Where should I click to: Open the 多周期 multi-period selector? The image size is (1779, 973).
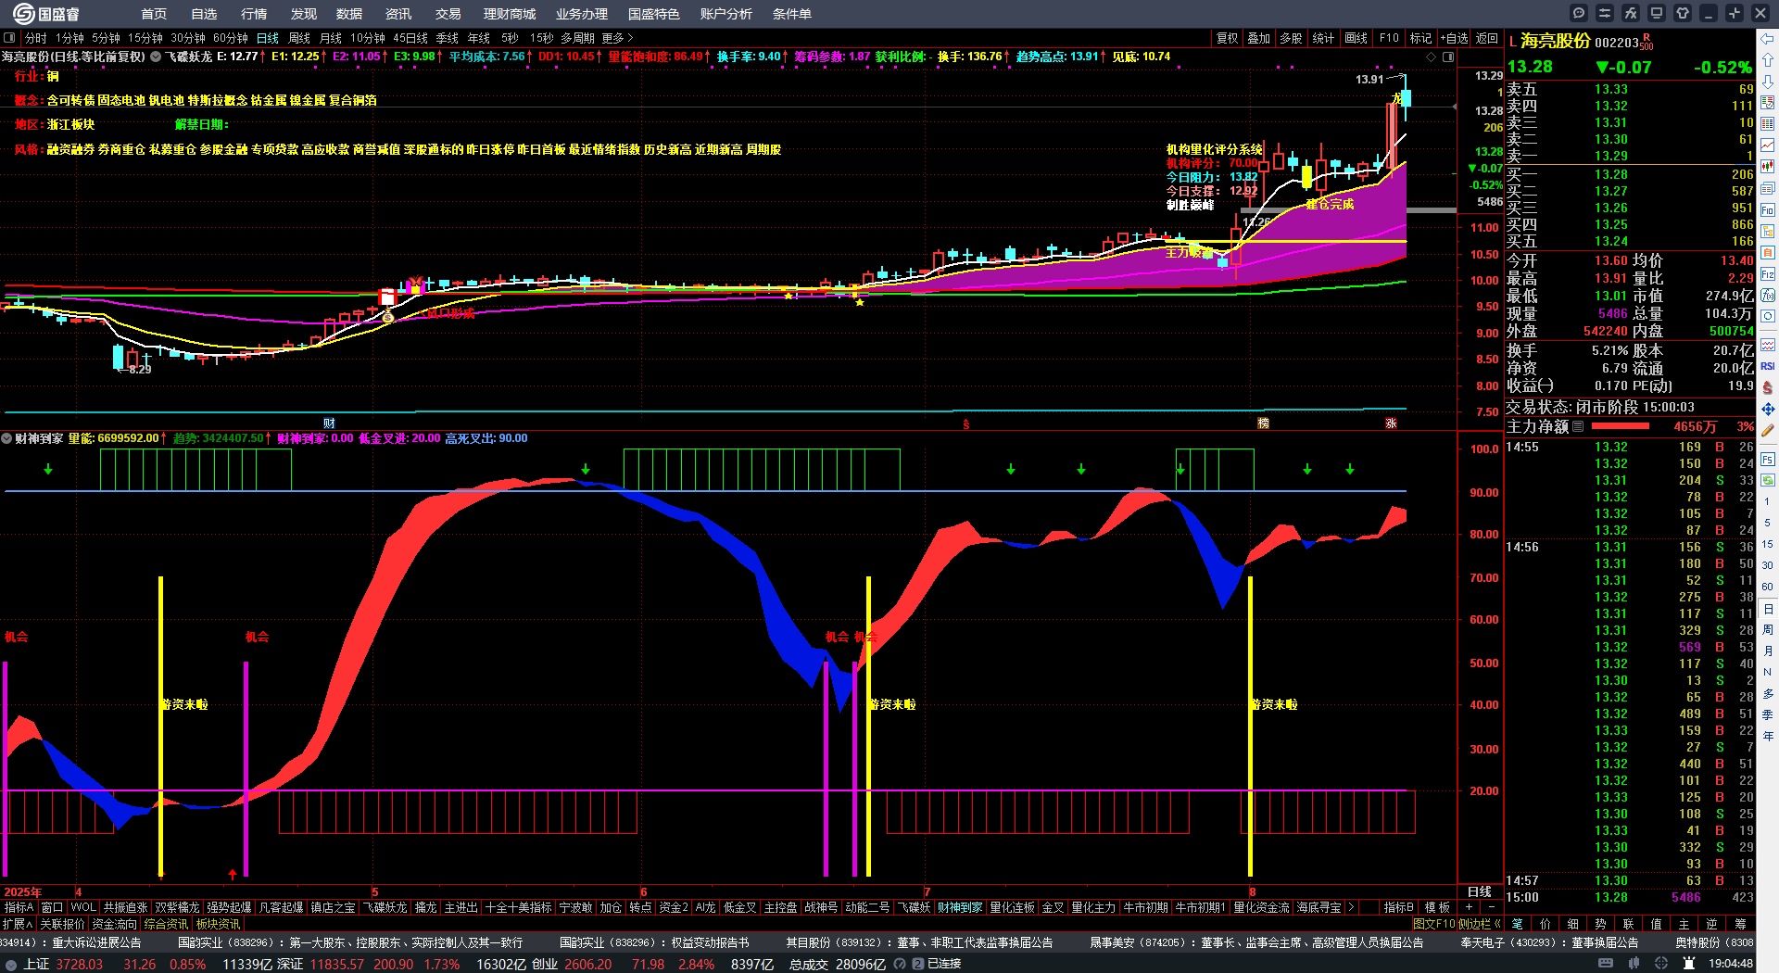tap(577, 38)
